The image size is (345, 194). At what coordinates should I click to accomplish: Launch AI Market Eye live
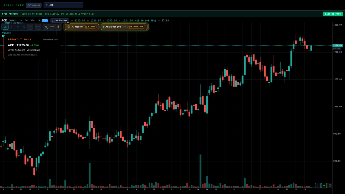coord(124,27)
